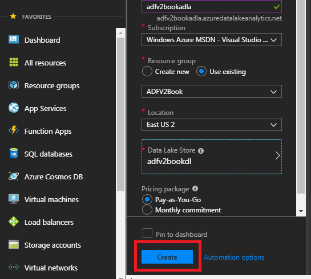Open the Dashboard icon in sidebar

point(14,40)
